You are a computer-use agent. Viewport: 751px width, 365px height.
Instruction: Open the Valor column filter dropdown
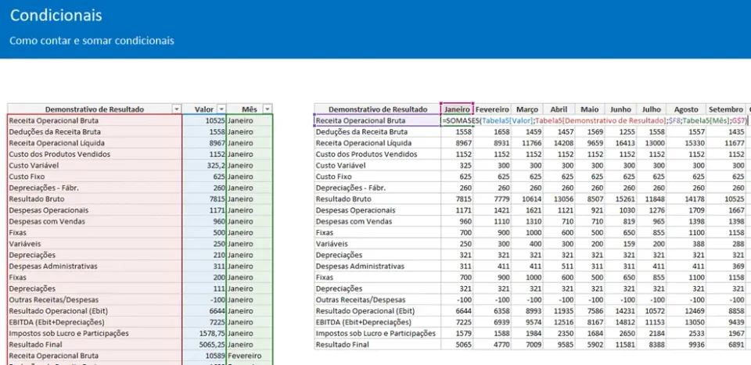point(221,109)
